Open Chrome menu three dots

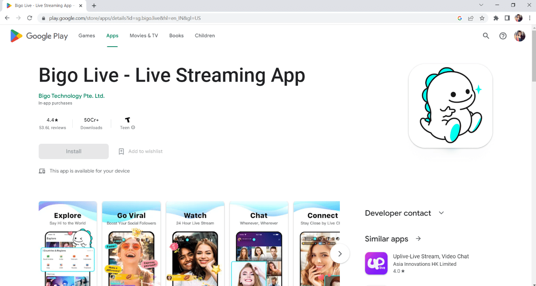(x=529, y=18)
